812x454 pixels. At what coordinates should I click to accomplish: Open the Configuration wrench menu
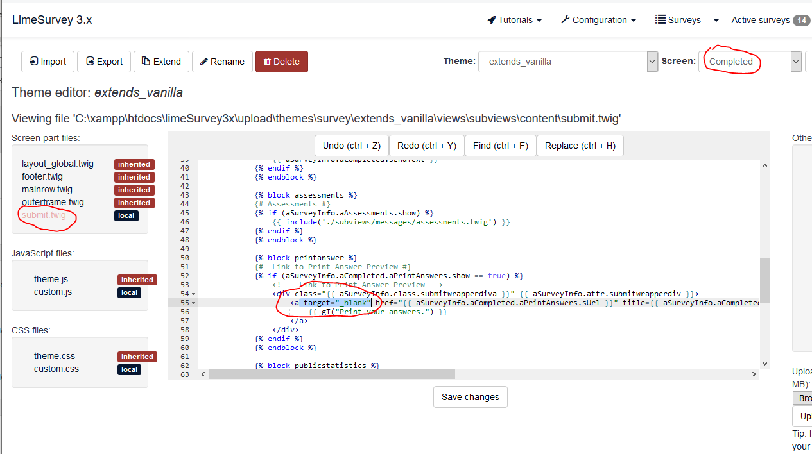click(x=598, y=20)
